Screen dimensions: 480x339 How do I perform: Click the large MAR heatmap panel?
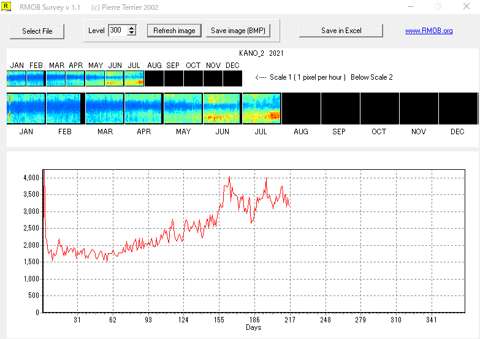(104, 109)
